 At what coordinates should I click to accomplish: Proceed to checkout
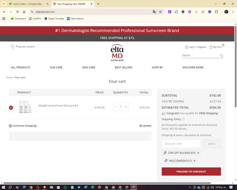click(191, 171)
